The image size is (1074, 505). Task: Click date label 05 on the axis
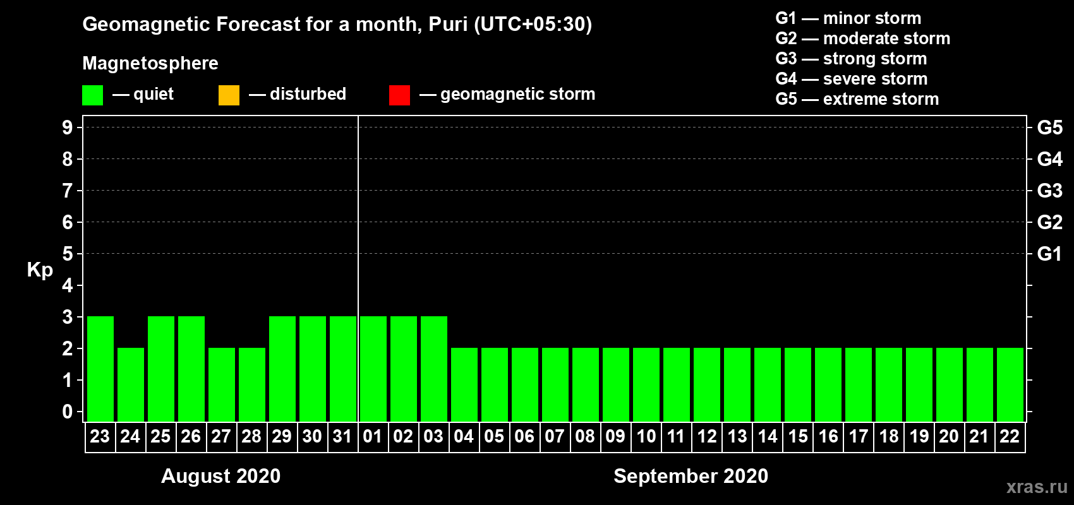tap(494, 437)
